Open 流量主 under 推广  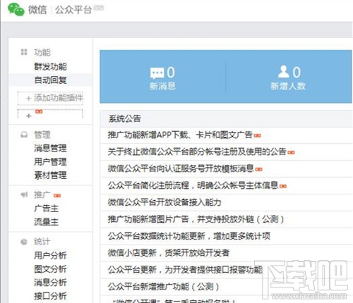tap(47, 222)
